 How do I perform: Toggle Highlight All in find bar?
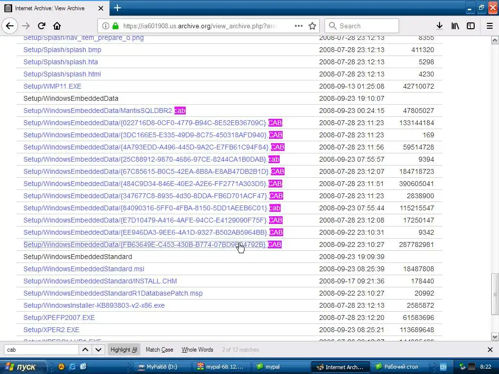click(124, 350)
